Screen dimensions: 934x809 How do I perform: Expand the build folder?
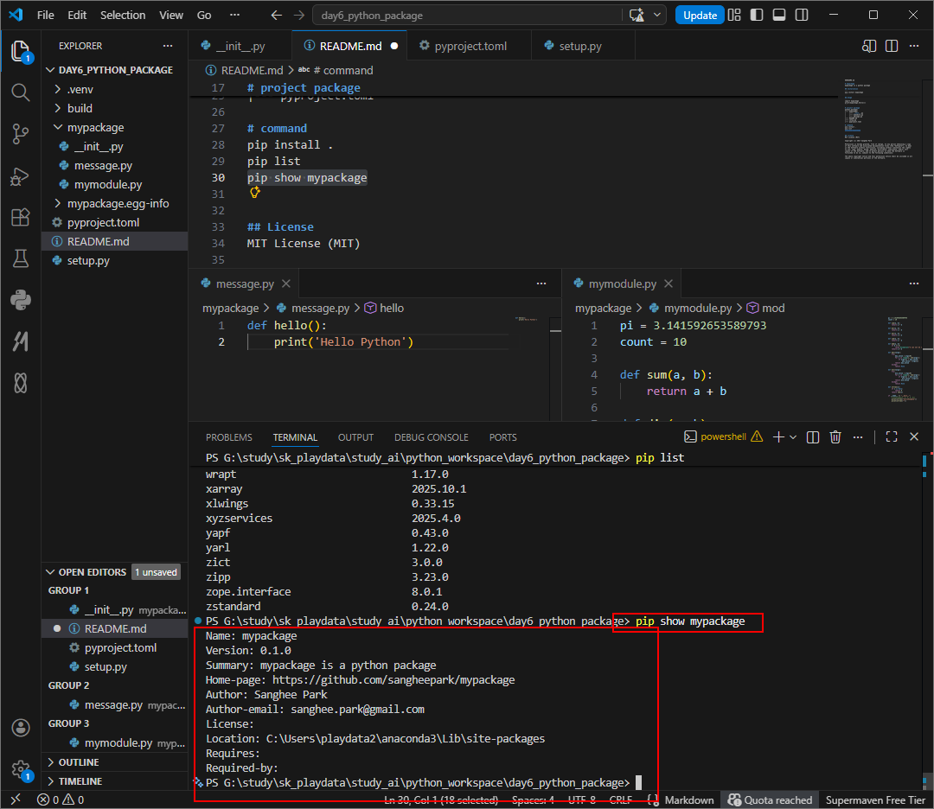coord(114,108)
